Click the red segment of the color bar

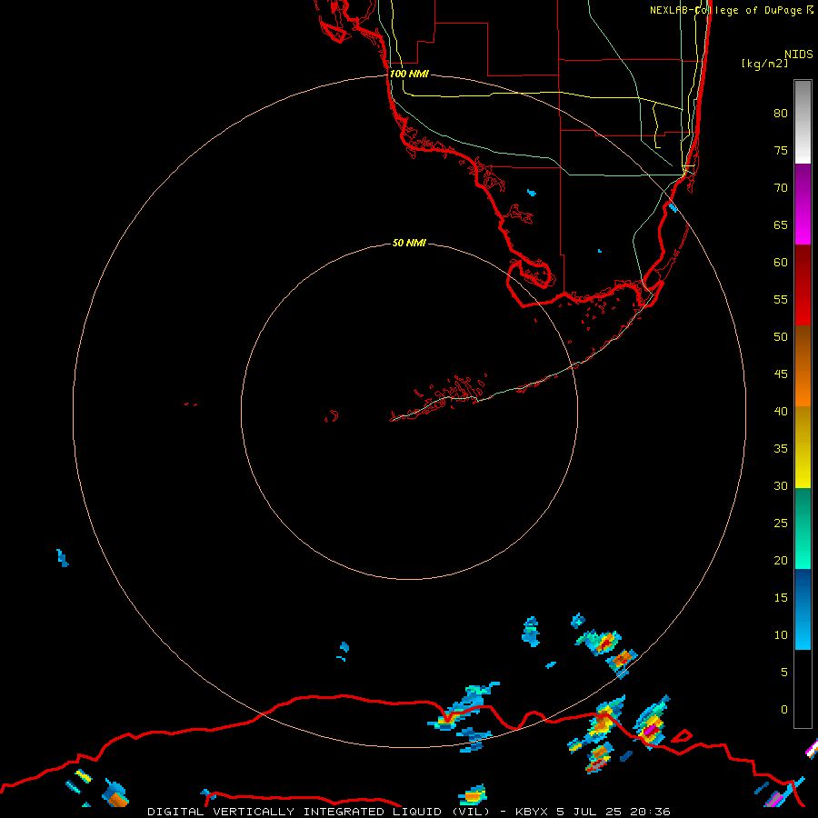pos(803,285)
